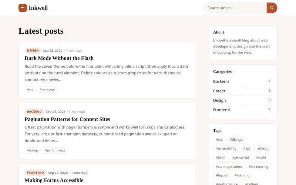Click the DESIGN category badge

pyautogui.click(x=33, y=51)
